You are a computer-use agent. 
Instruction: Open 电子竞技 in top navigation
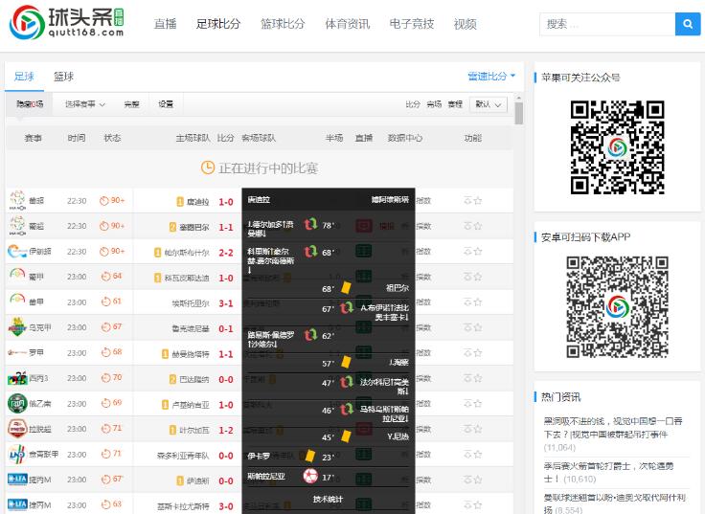[x=412, y=24]
